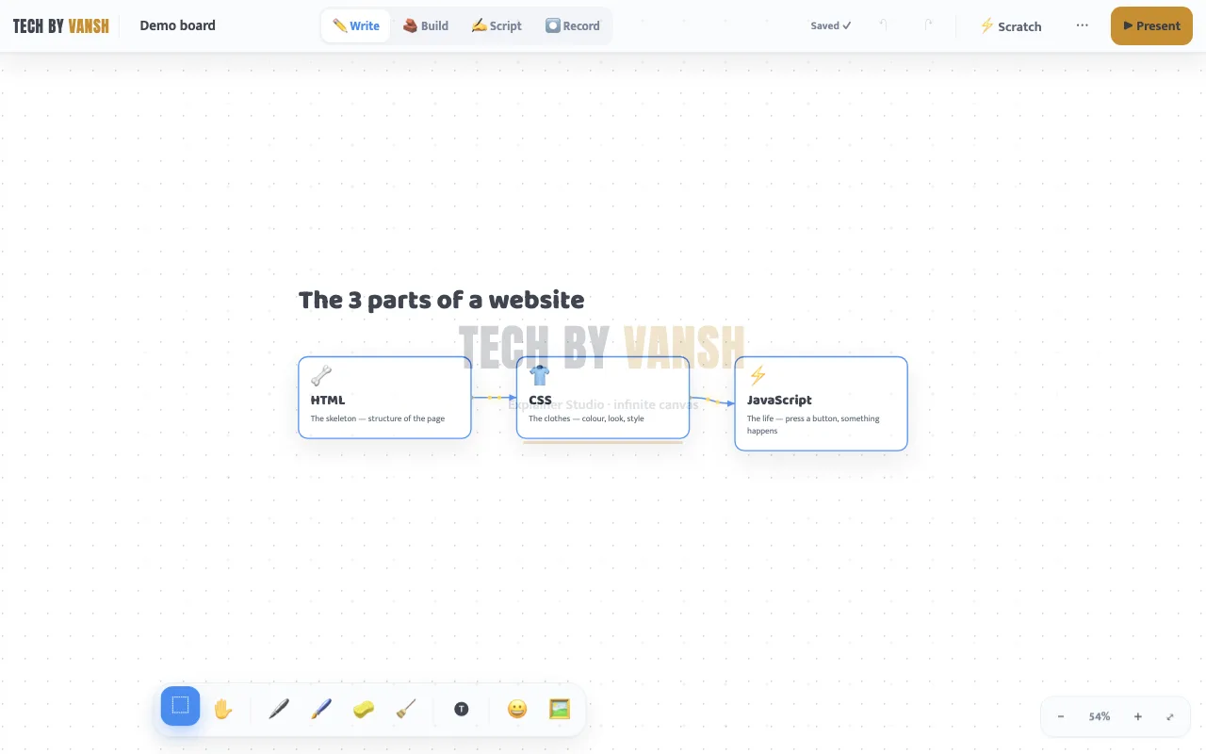Click the "Saved" status indicator
This screenshot has height=754, width=1206.
830,25
